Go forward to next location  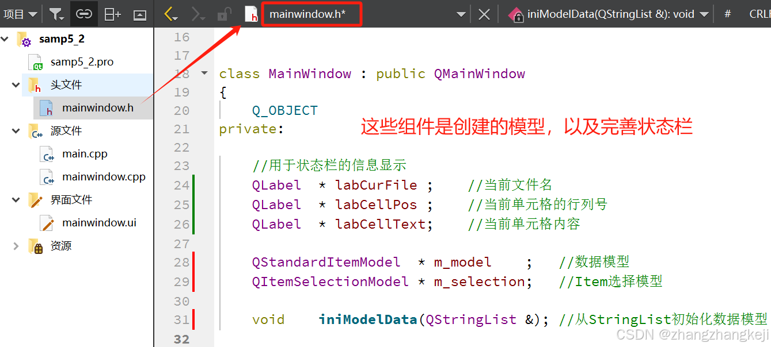coord(198,14)
